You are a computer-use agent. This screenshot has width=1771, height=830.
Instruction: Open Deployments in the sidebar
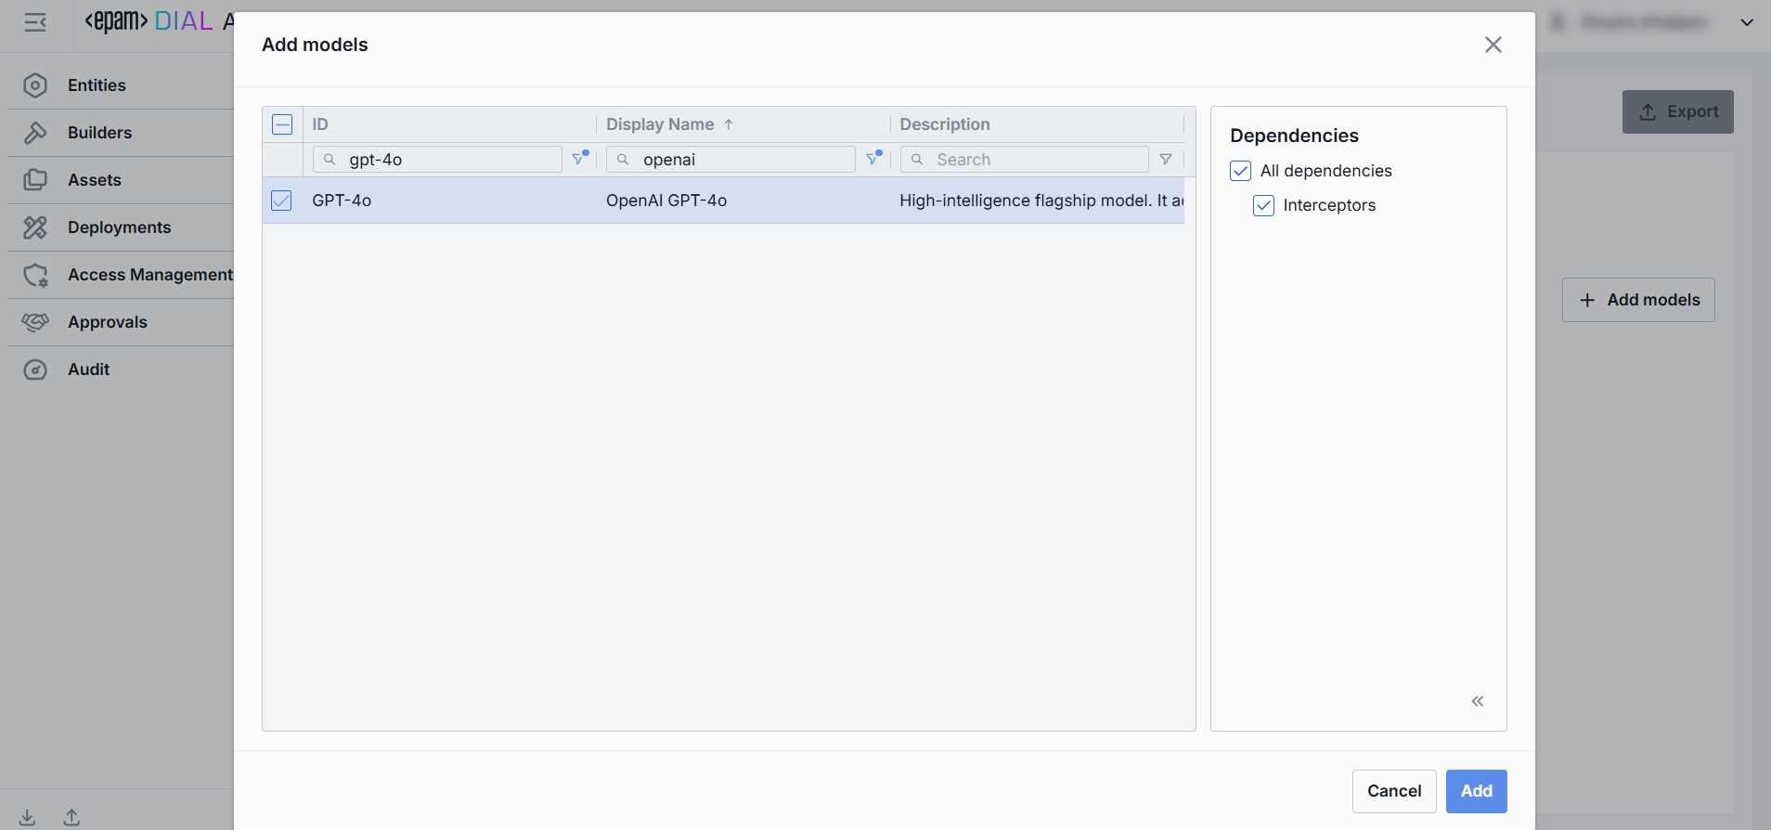click(119, 227)
